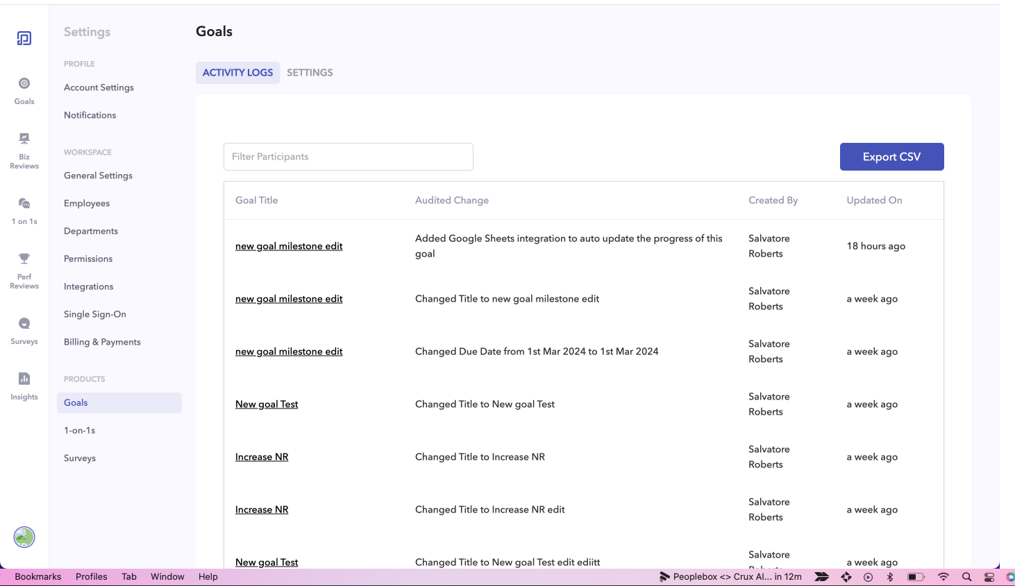Viewport: 1015px width, 586px height.
Task: Click 'Added Google Sheets integration' change text
Action: 569,246
